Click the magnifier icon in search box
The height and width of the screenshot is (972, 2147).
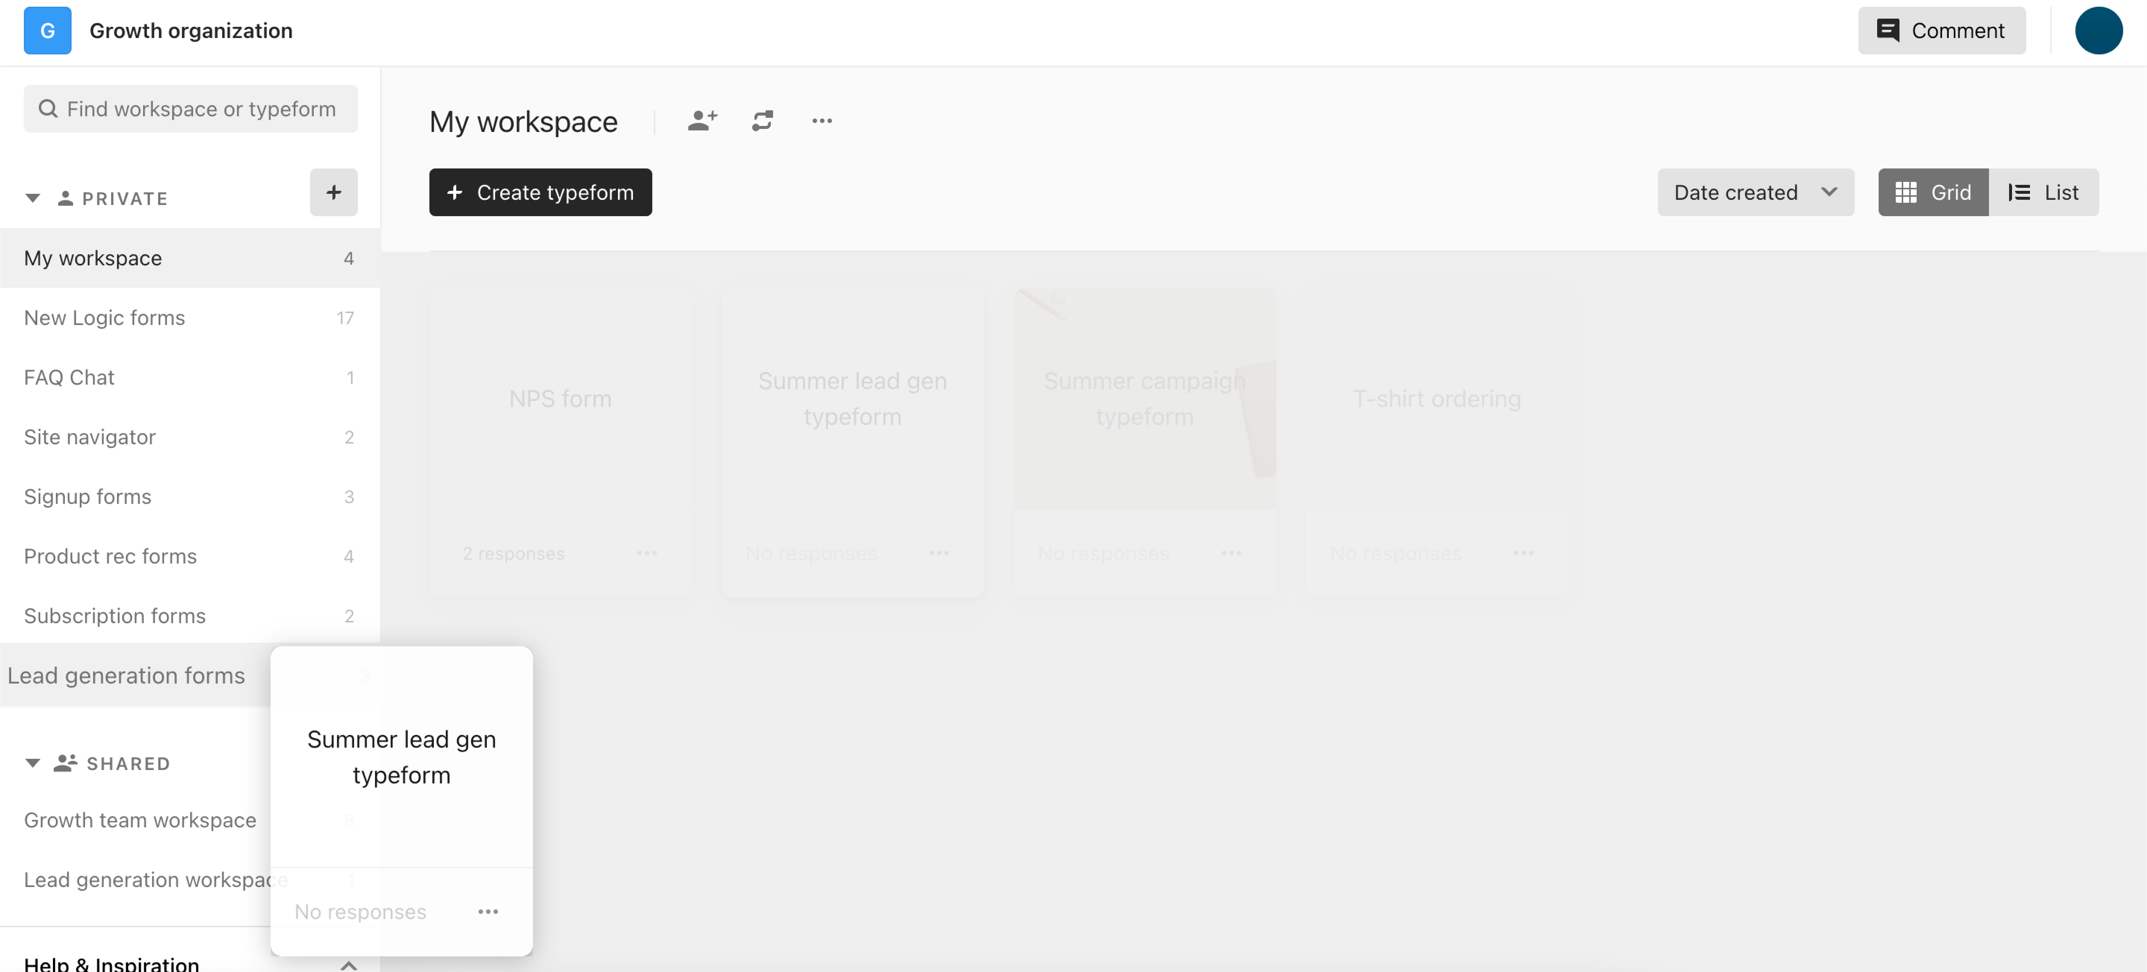click(x=48, y=109)
